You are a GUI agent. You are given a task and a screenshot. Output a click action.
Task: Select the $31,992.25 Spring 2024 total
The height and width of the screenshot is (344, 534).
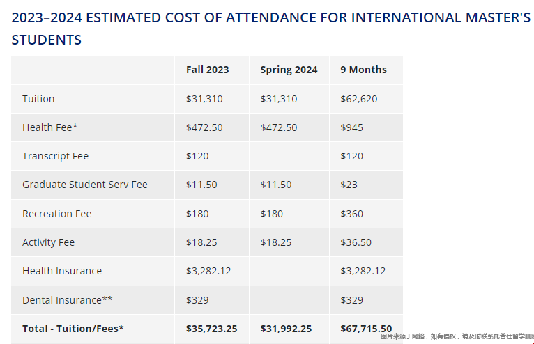tap(286, 329)
